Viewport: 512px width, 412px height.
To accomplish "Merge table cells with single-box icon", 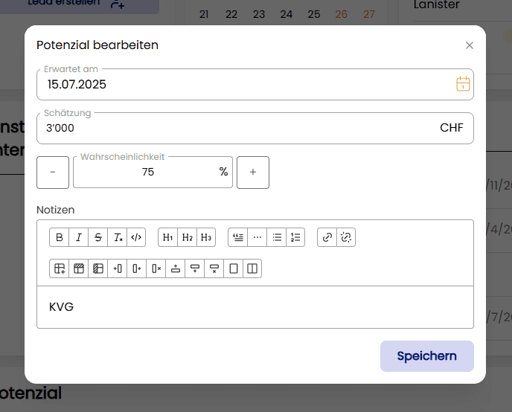I will point(234,268).
